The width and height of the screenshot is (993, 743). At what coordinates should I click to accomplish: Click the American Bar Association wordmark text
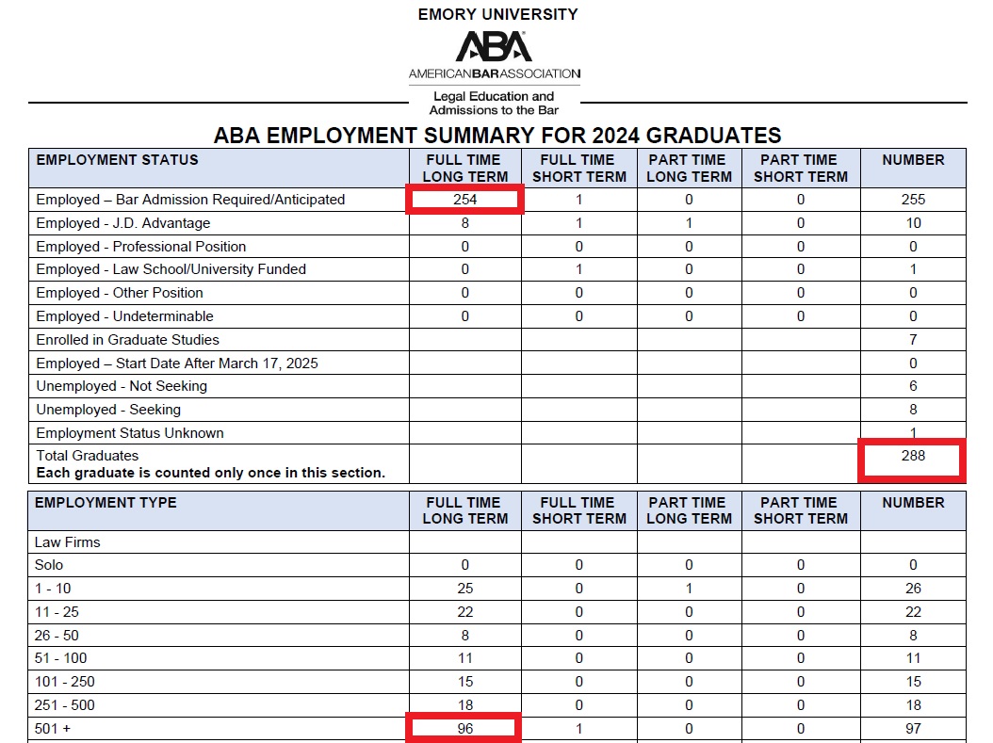(x=494, y=73)
